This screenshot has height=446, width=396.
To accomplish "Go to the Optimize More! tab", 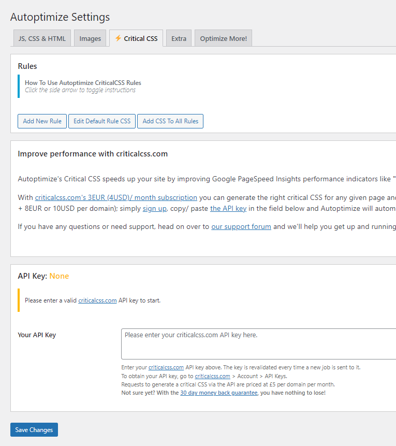I will pos(224,38).
